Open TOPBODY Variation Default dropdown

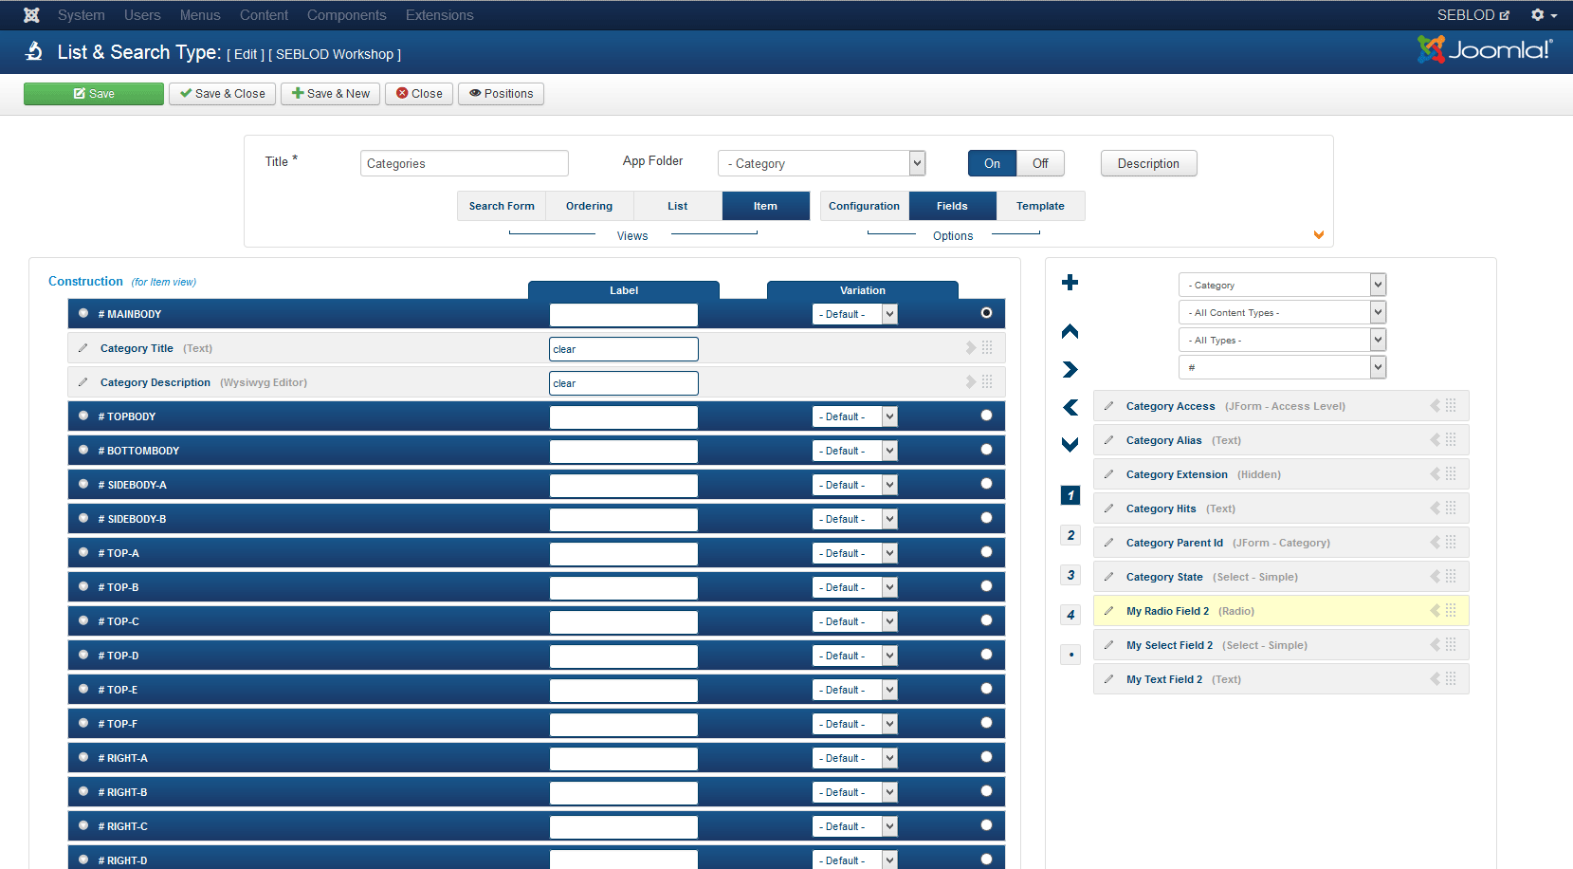855,416
